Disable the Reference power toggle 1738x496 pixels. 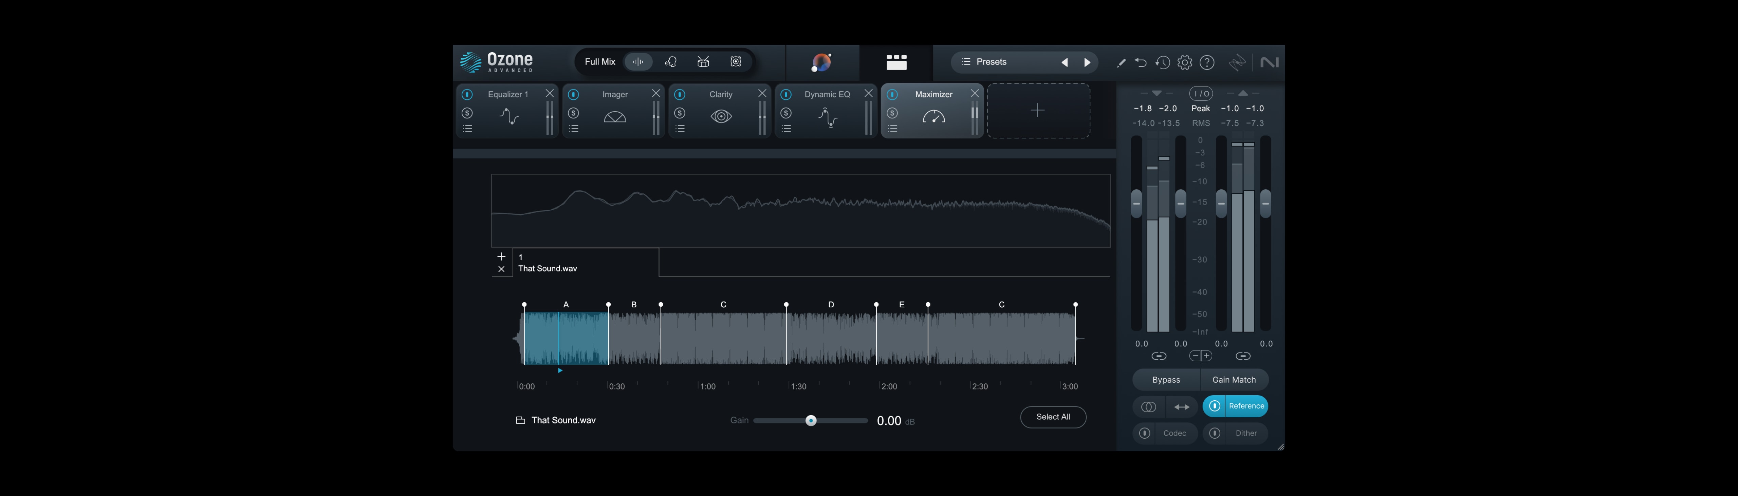click(1215, 406)
